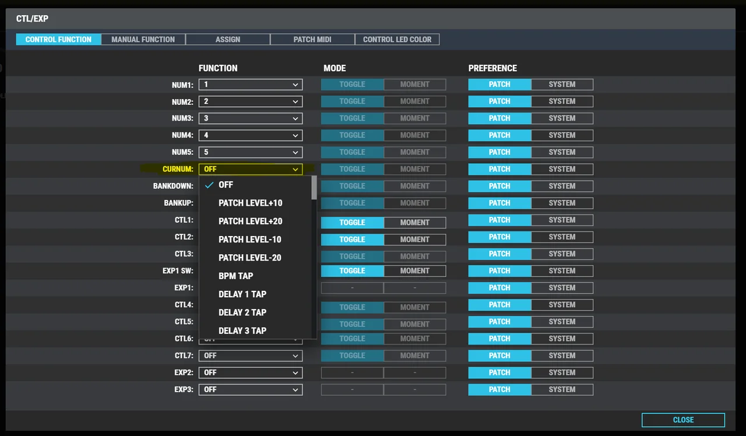Open the EXP3 function dropdown
The width and height of the screenshot is (746, 436).
[x=250, y=389]
